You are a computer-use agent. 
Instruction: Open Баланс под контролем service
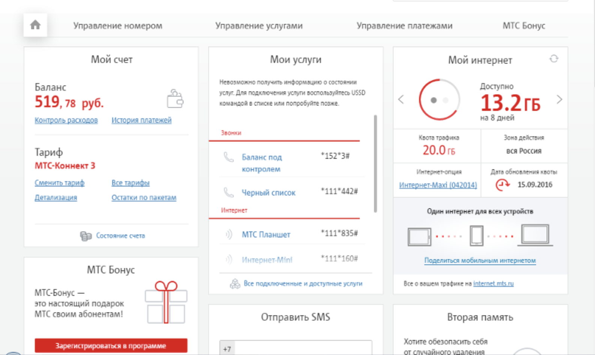[x=262, y=163]
